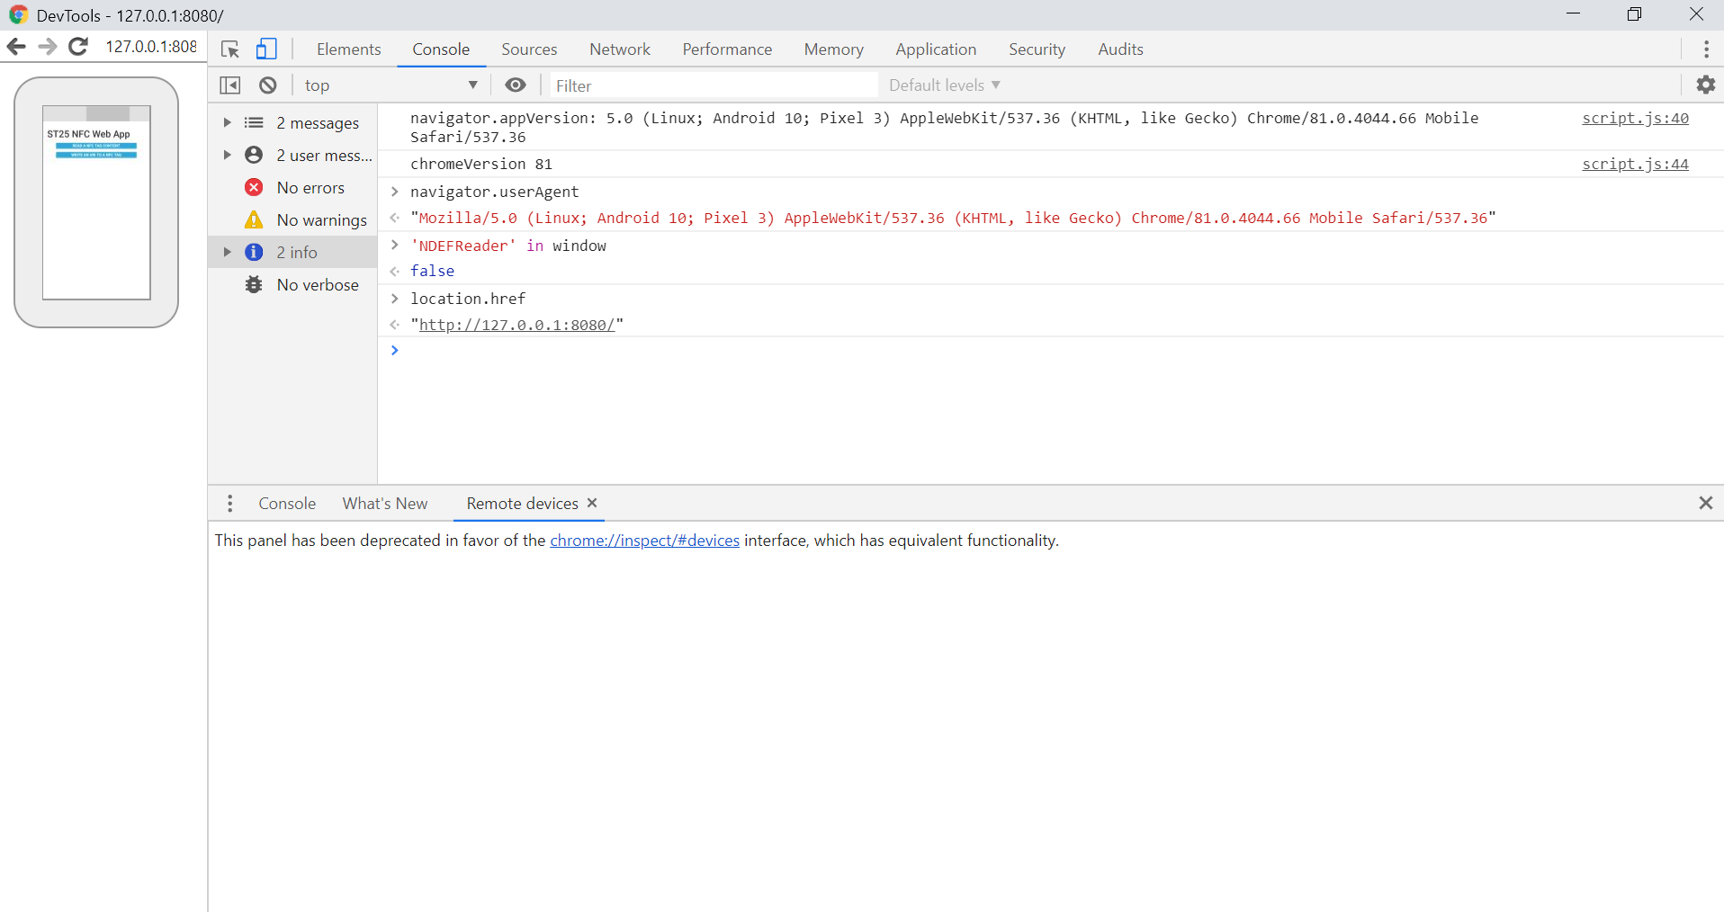Select the 2 info filter row
Viewport: 1724px width, 912px height.
tap(293, 253)
